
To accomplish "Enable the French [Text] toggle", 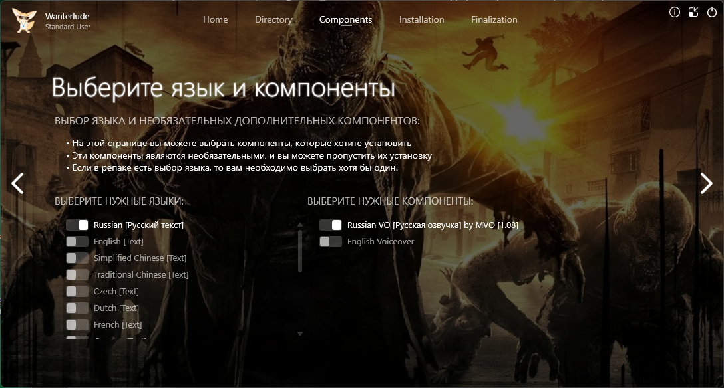I will pyautogui.click(x=77, y=324).
